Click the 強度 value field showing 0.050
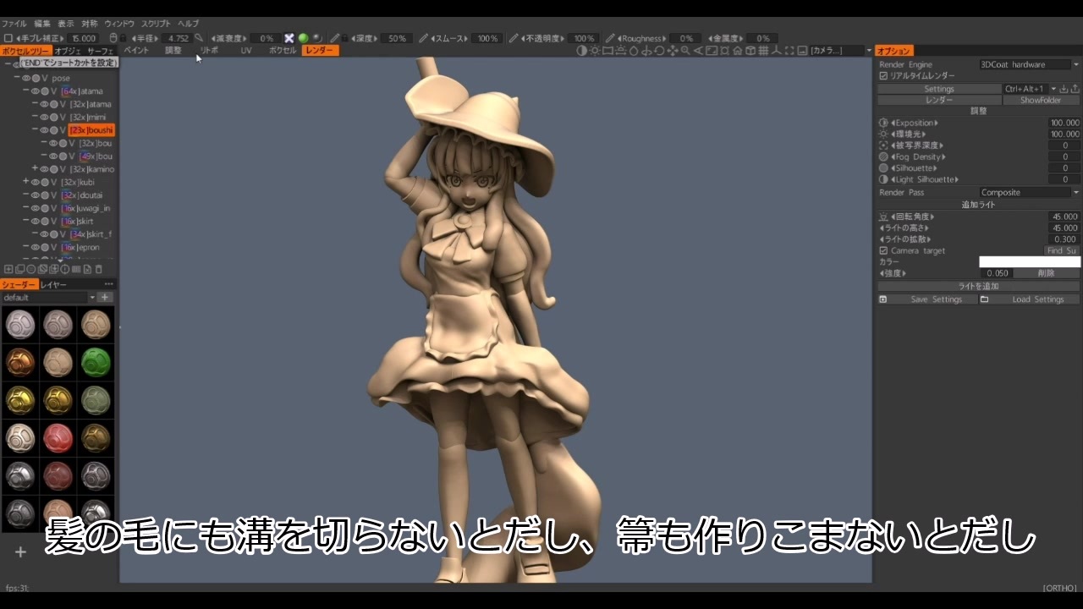Image resolution: width=1083 pixels, height=609 pixels. click(998, 273)
